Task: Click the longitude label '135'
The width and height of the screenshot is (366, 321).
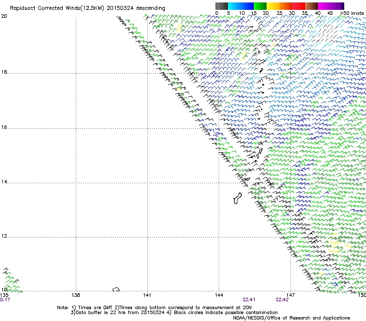Action: click(x=4, y=295)
